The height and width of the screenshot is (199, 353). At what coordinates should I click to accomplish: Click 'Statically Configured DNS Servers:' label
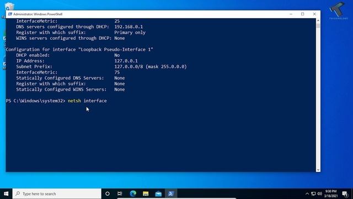tap(60, 78)
